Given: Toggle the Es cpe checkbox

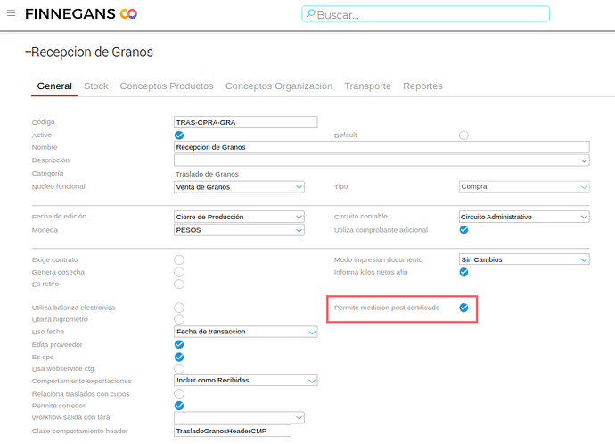Looking at the screenshot, I should (179, 357).
